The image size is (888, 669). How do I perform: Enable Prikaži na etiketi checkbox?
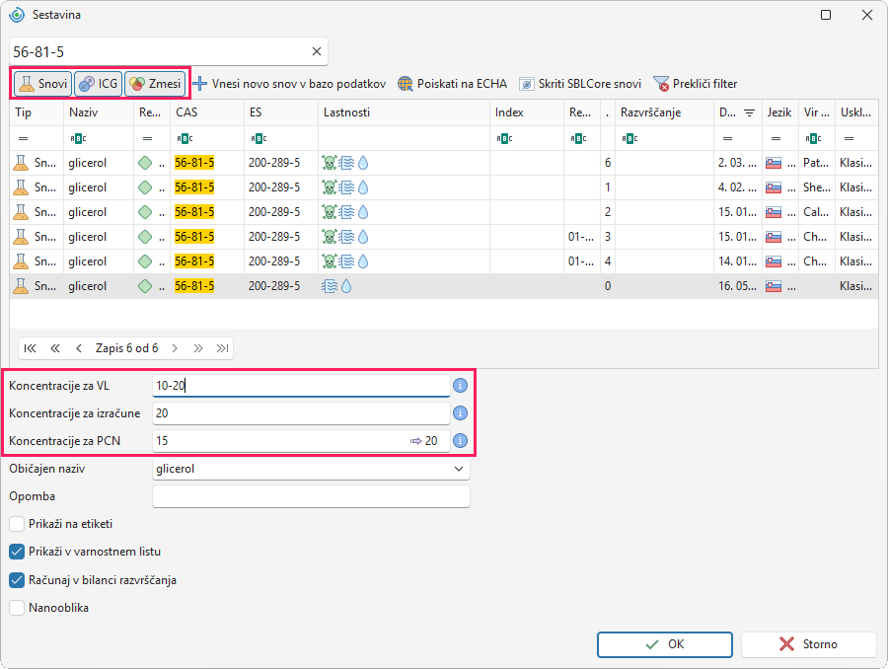coord(17,524)
